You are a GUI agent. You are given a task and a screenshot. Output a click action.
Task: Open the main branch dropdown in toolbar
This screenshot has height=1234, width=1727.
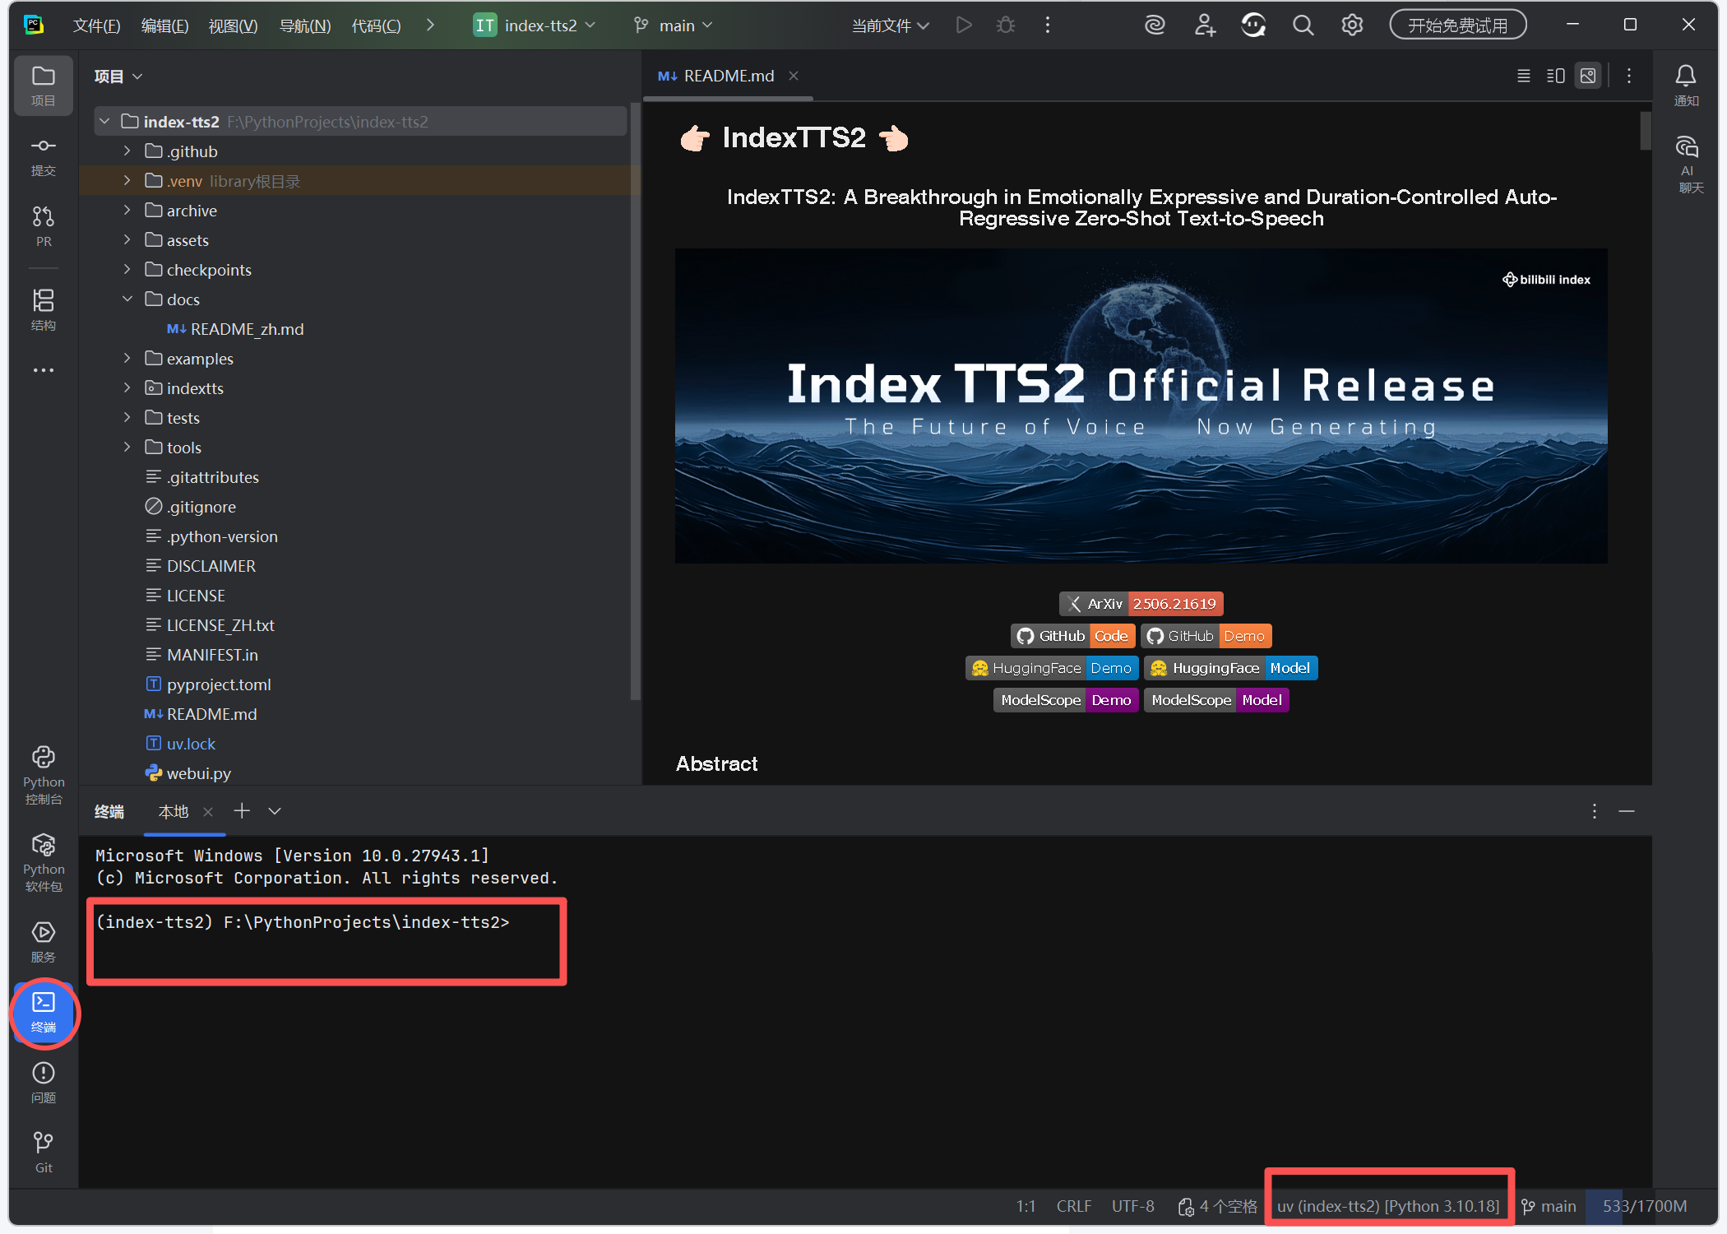[x=673, y=26]
